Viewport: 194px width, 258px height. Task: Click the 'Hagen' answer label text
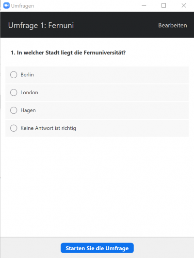coord(28,110)
